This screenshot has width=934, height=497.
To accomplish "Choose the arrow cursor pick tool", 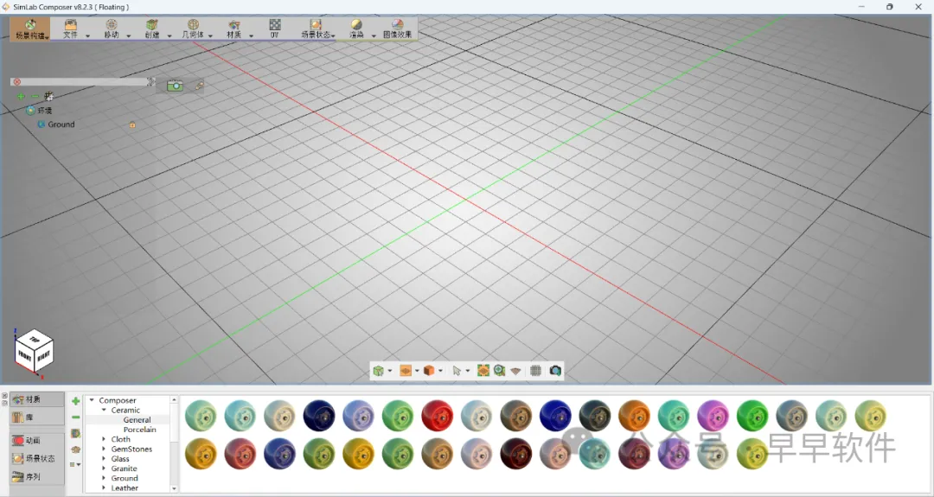I will [x=457, y=371].
